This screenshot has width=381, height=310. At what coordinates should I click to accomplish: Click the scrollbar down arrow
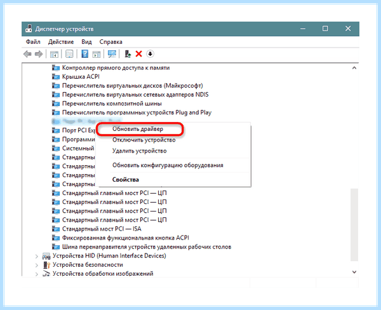point(354,272)
